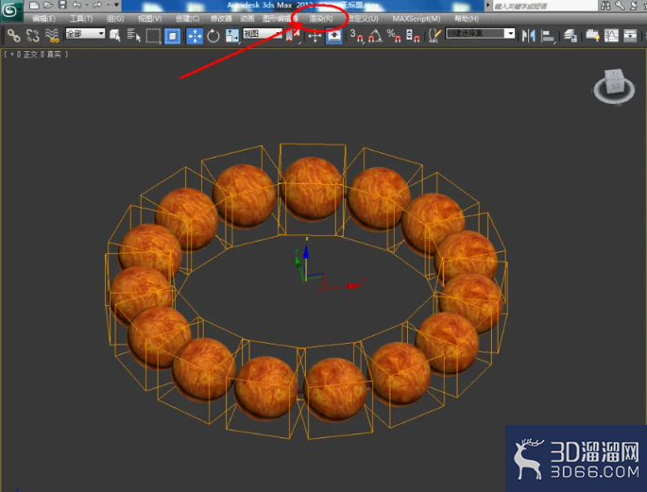Open the selection filter dropdown (全部)
This screenshot has height=492, width=647.
85,34
